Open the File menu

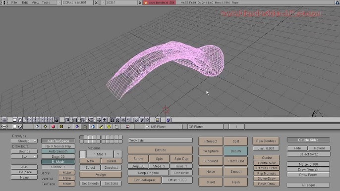coord(14,2)
